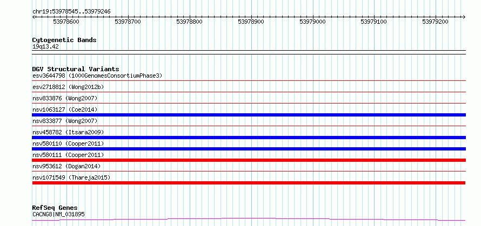Click ruler position 53979000

point(312,22)
